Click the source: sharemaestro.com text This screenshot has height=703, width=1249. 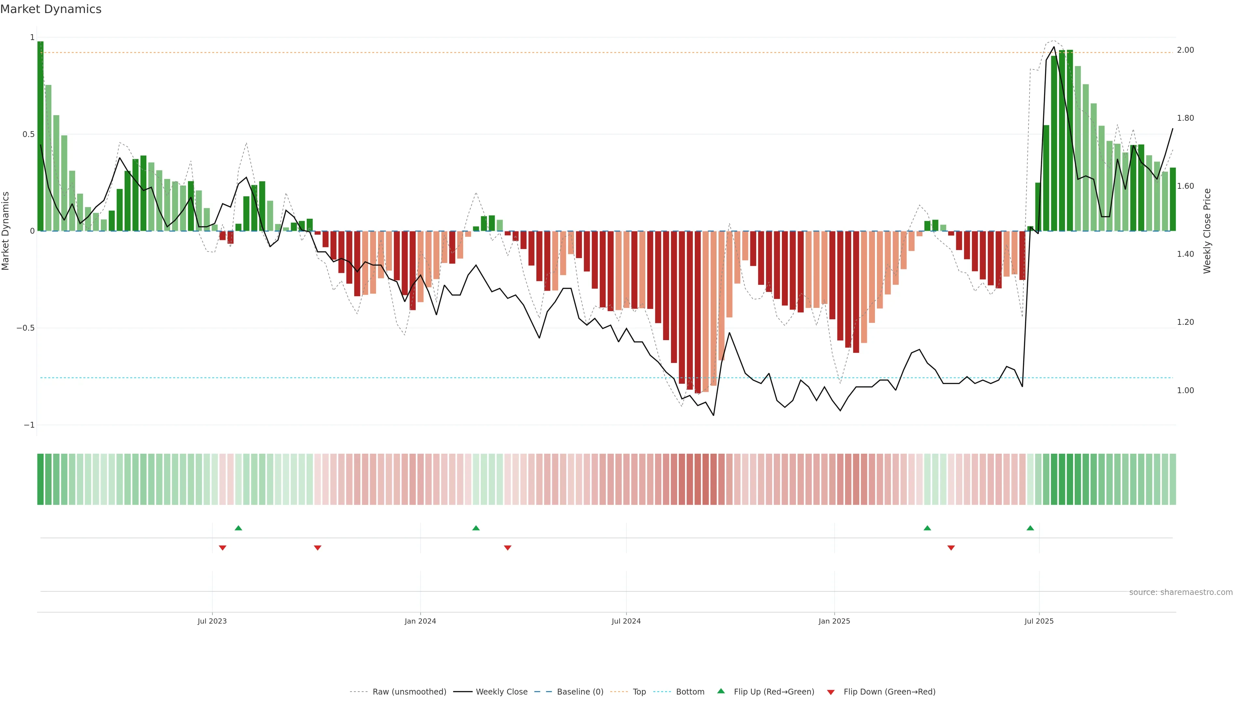click(x=1181, y=592)
